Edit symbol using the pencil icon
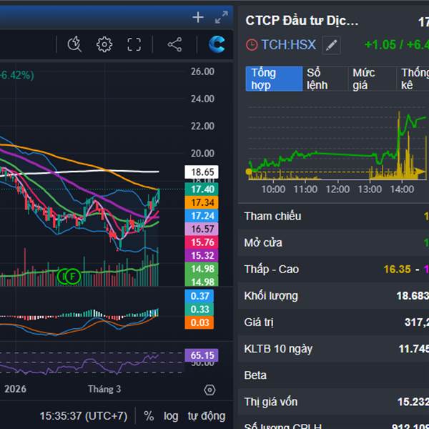The width and height of the screenshot is (429, 429). (x=331, y=45)
